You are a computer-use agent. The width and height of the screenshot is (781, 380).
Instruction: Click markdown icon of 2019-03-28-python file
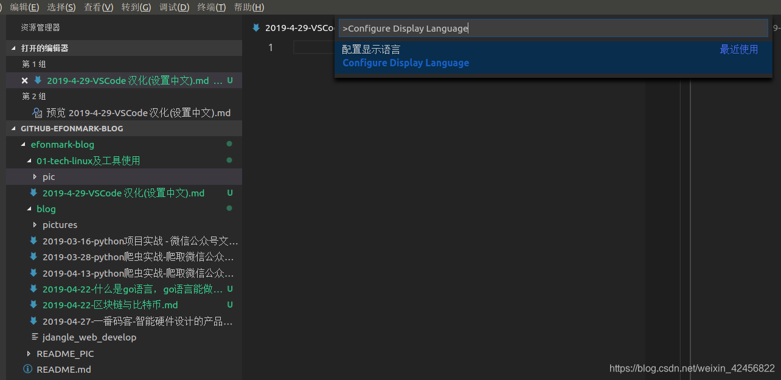[33, 257]
